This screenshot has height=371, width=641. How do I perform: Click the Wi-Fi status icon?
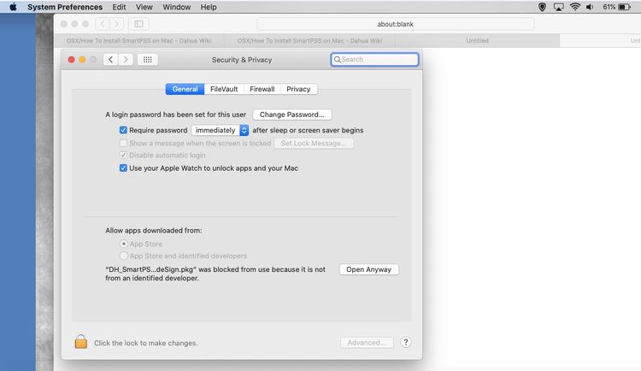(x=575, y=7)
